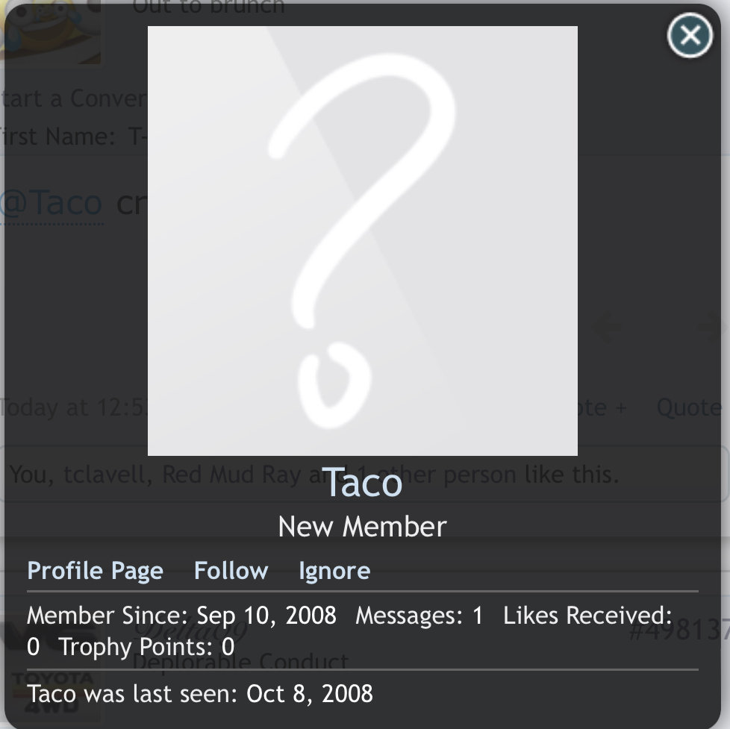The width and height of the screenshot is (730, 729).
Task: Ignore the member Taco
Action: pos(334,571)
